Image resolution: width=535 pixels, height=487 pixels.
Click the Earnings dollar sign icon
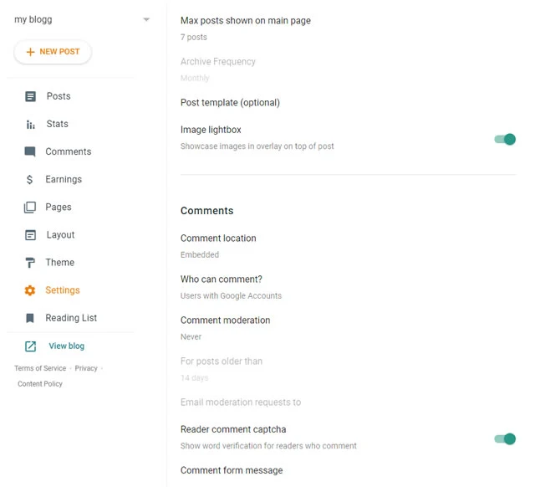click(30, 179)
